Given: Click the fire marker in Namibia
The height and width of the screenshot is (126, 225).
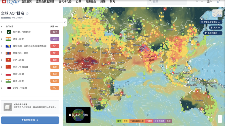Looking at the screenshot, I should click(100, 99).
